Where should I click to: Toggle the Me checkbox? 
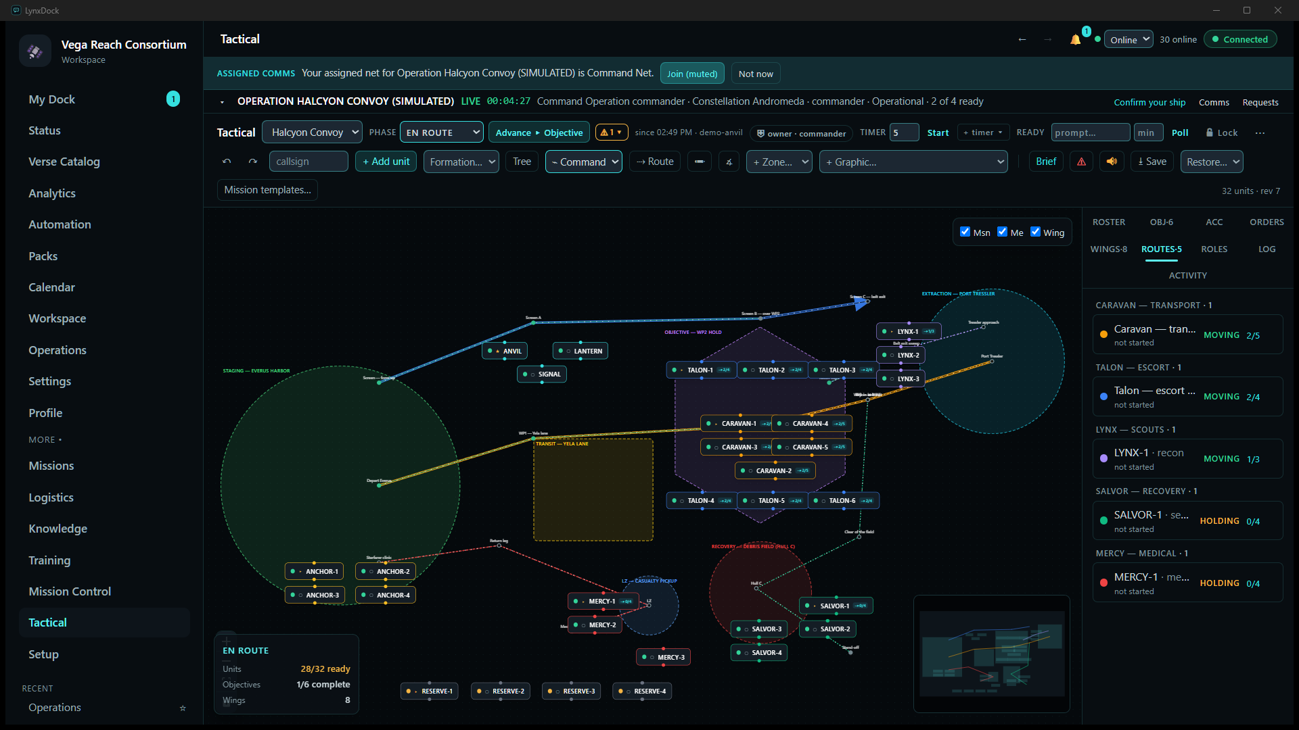(1002, 232)
